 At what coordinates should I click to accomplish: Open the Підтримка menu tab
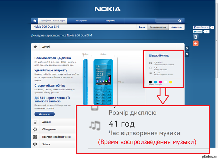coord(110,21)
